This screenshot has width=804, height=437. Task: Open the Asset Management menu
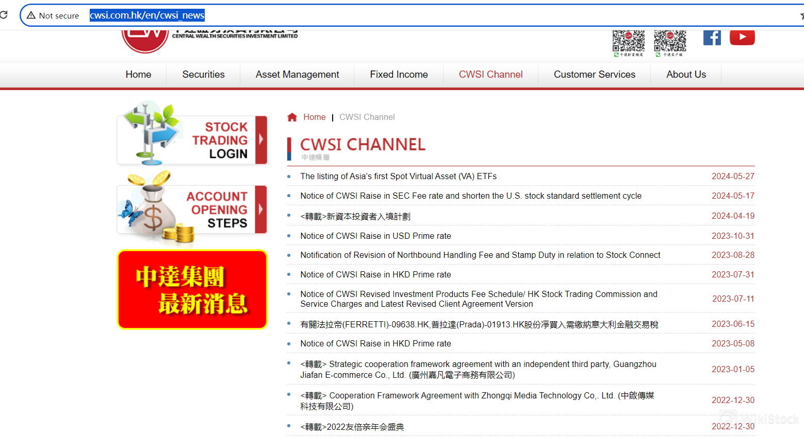pos(297,75)
